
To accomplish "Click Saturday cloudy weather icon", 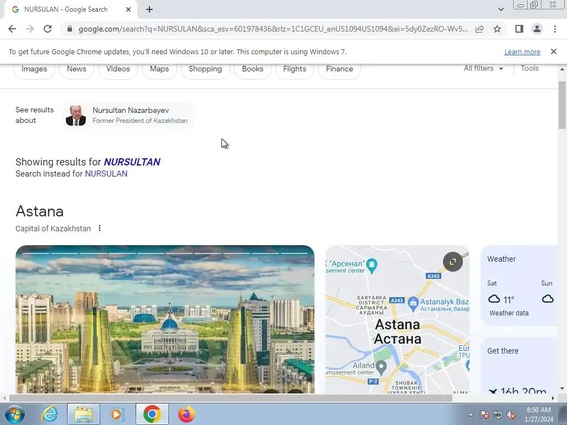I will 494,299.
